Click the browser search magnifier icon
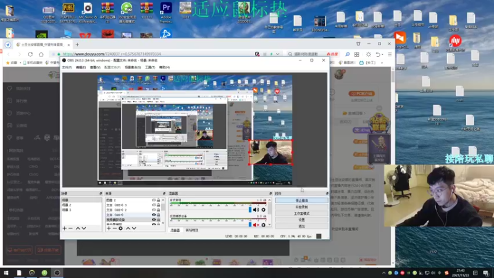 [347, 54]
